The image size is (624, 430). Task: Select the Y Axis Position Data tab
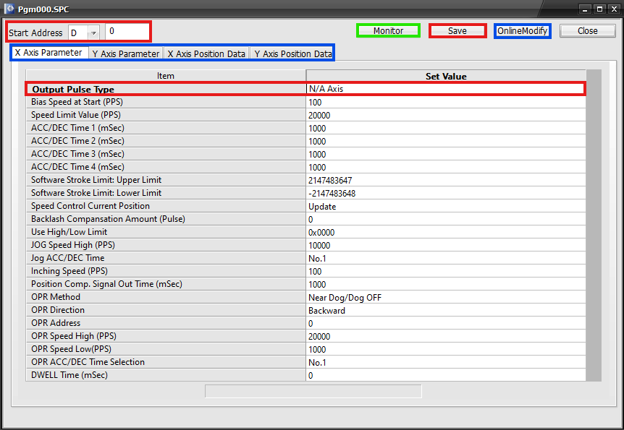coord(292,53)
